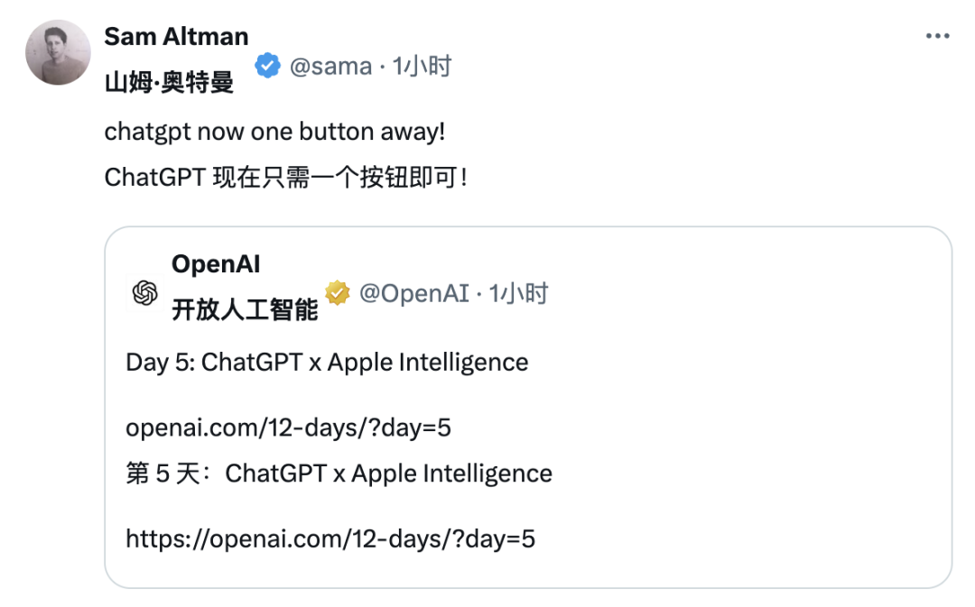This screenshot has height=607, width=975.
Task: Open the https://openai.com/12-days/?day=5 link
Action: pyautogui.click(x=330, y=539)
